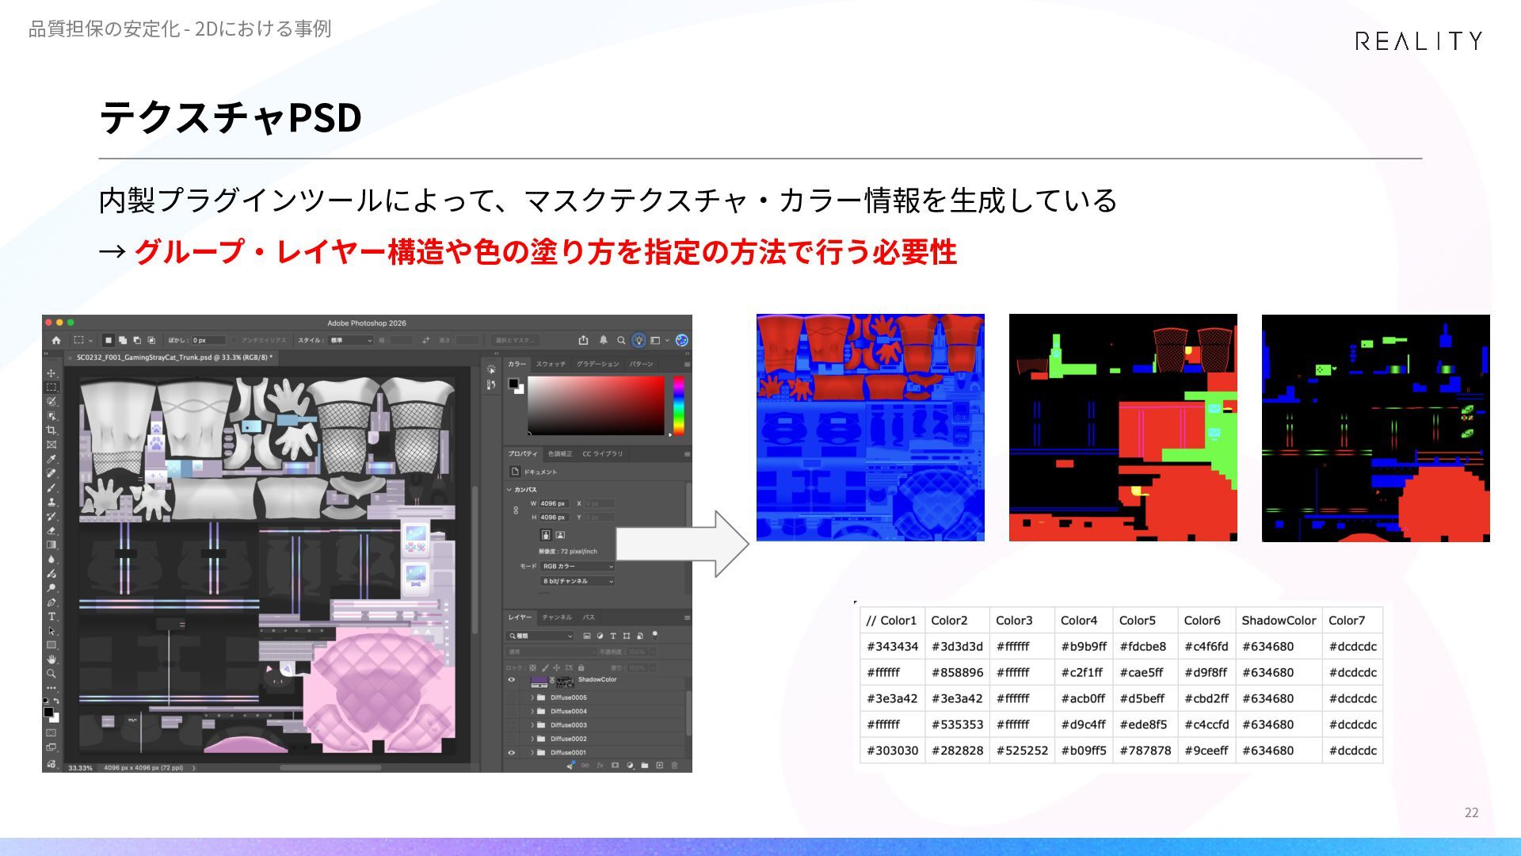Toggle the pixel layer filter
Image resolution: width=1521 pixels, height=856 pixels.
[x=586, y=636]
